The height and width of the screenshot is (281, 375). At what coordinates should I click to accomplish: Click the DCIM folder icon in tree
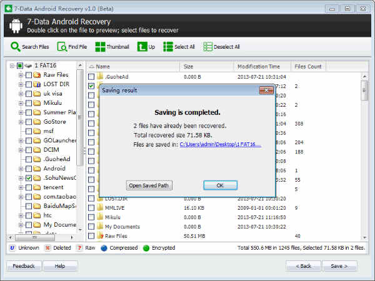37,150
